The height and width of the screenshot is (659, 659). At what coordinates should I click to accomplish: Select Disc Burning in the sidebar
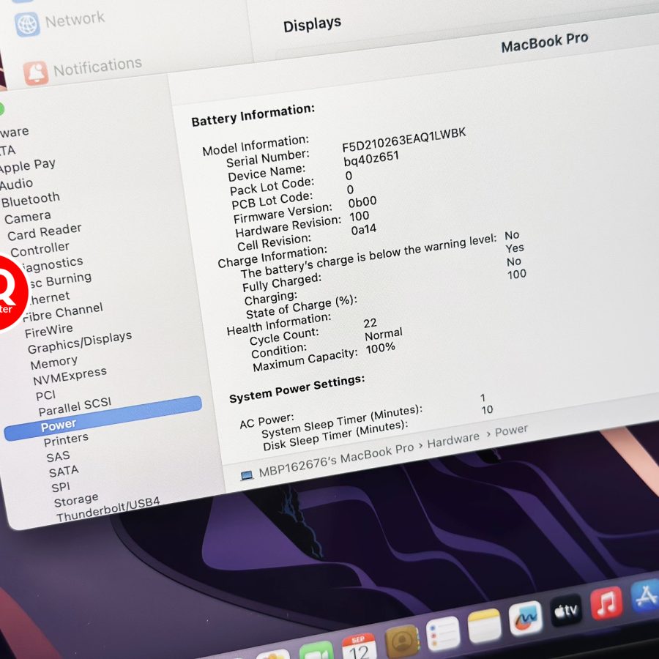60,280
